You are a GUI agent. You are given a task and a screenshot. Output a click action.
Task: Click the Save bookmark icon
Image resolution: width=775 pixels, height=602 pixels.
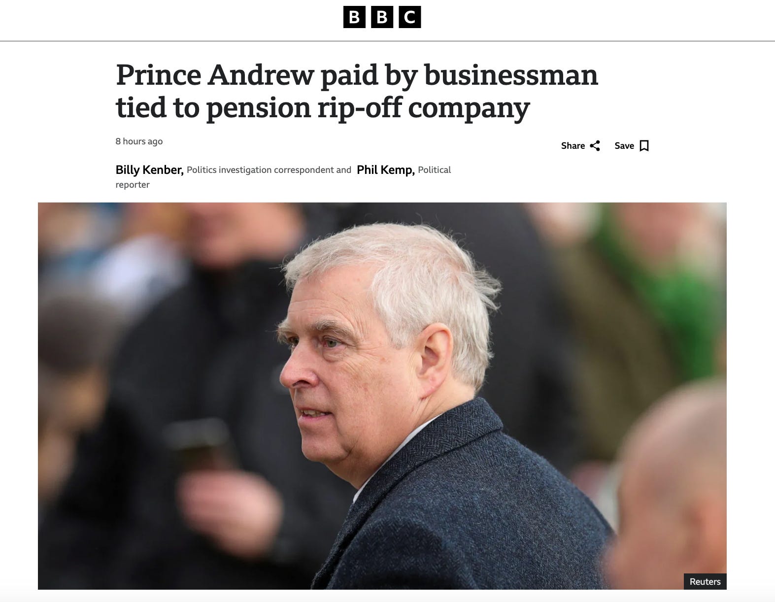click(644, 146)
